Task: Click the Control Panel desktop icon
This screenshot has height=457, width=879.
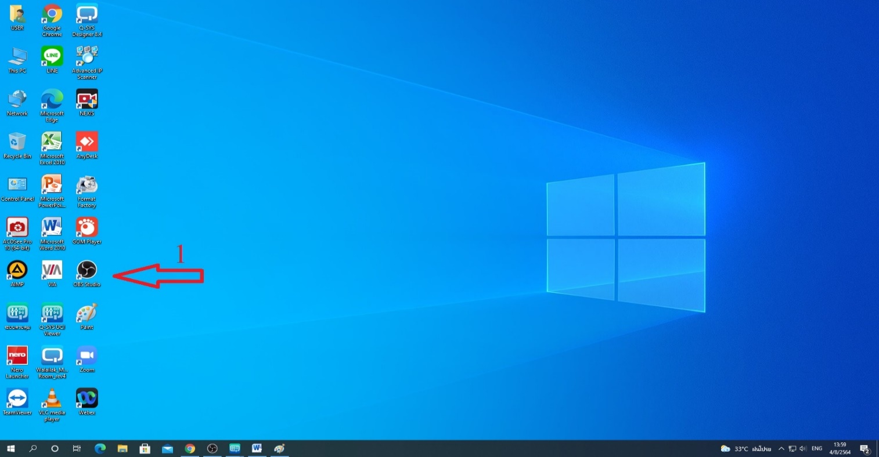Action: 17,189
